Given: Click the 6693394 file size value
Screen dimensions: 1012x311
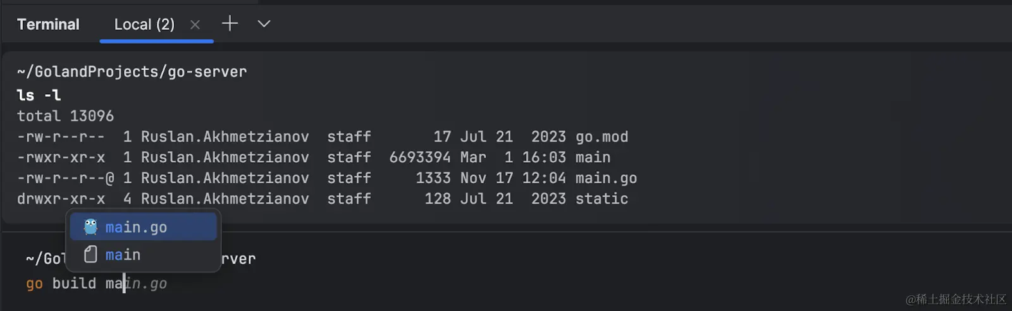Looking at the screenshot, I should 419,157.
